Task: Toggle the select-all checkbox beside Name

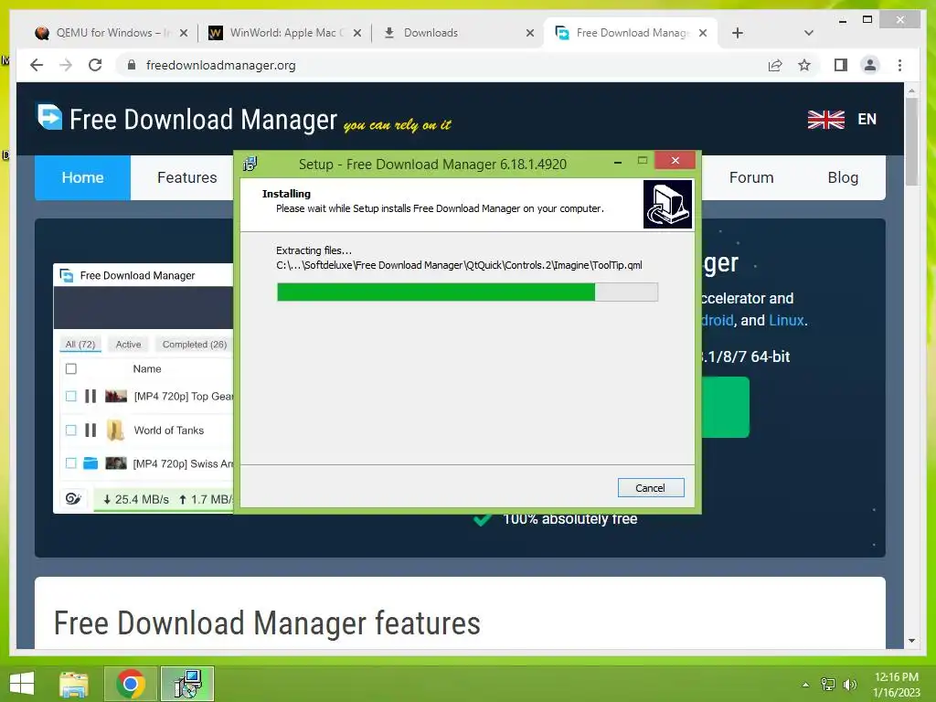Action: tap(71, 369)
